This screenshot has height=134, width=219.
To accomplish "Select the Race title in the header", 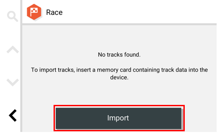I will click(54, 13).
